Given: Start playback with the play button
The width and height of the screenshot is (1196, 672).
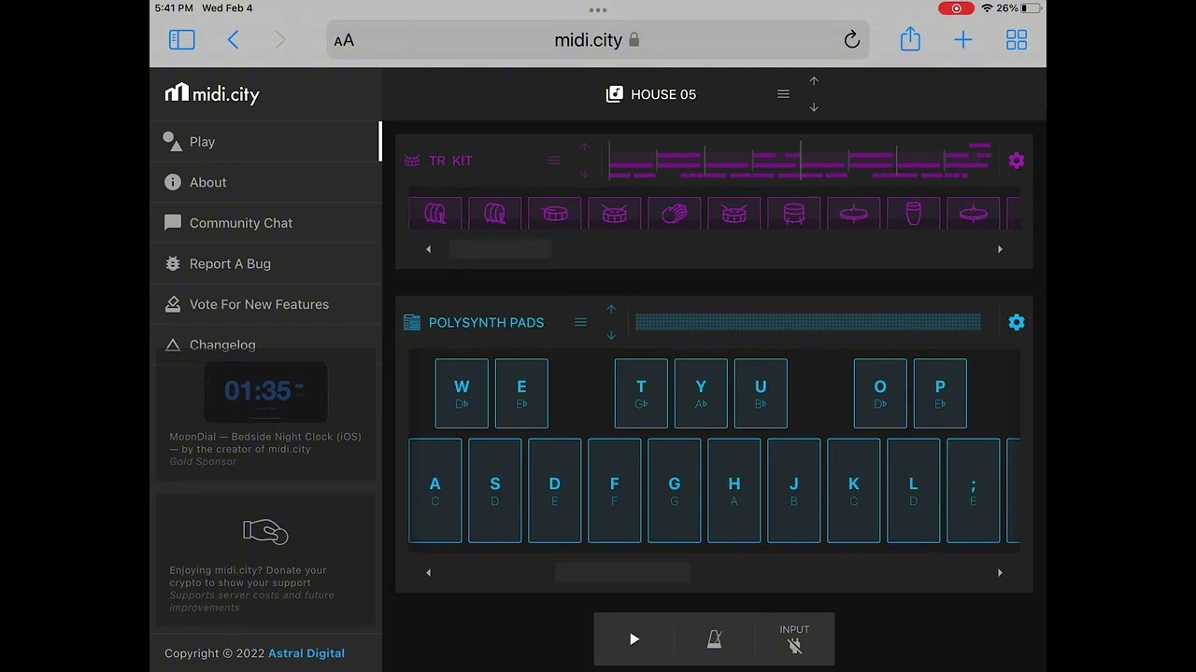Looking at the screenshot, I should click(634, 639).
